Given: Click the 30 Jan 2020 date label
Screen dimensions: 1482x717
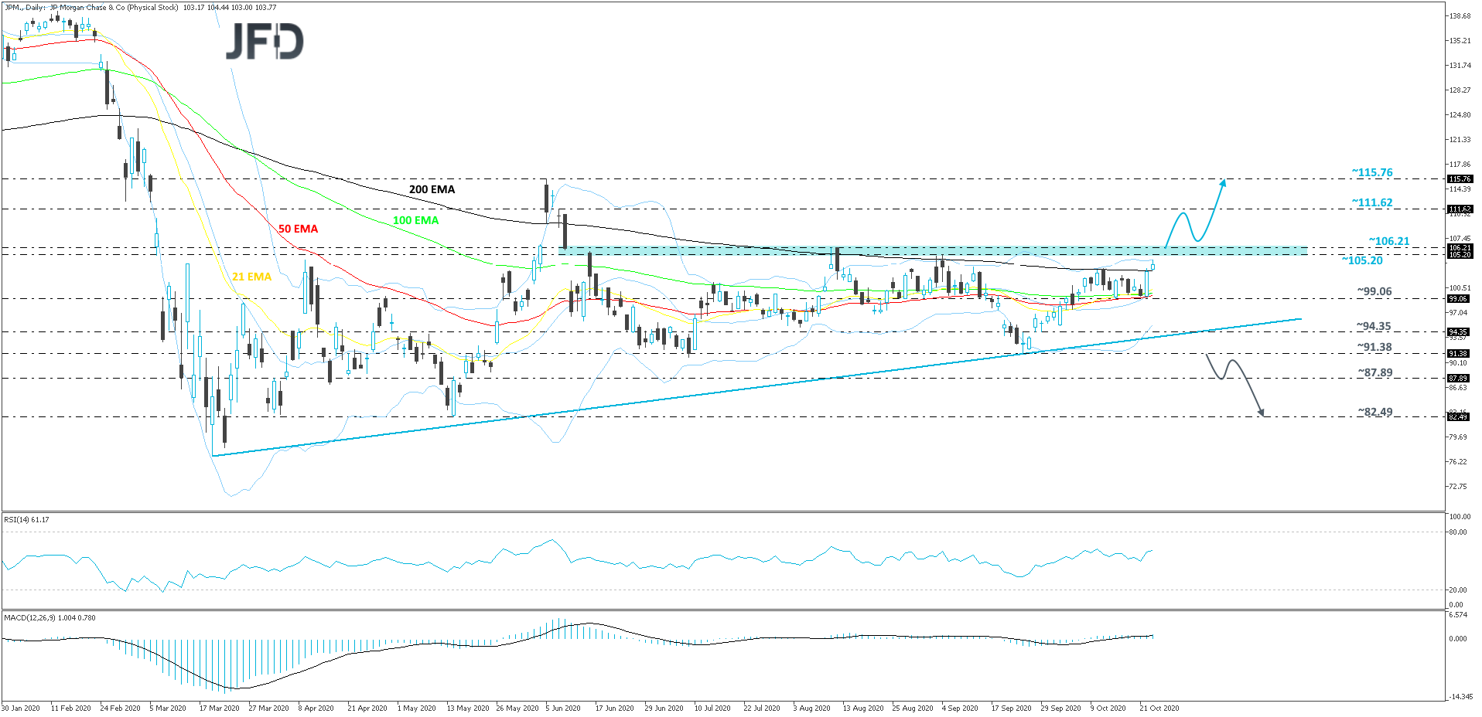Looking at the screenshot, I should tap(21, 708).
